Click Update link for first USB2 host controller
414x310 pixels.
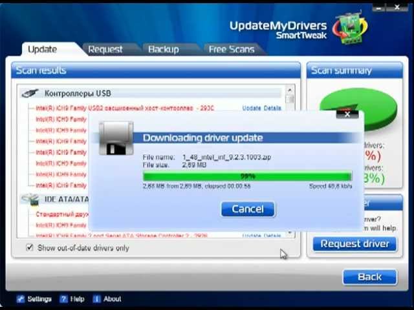(252, 108)
